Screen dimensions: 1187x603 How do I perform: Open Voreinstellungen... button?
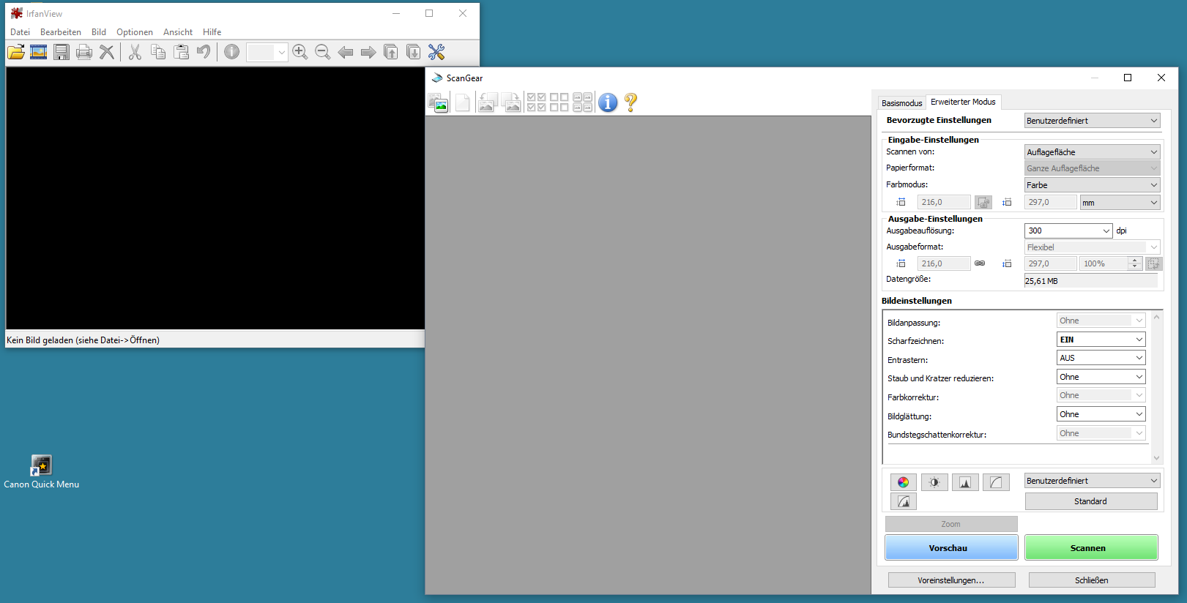point(951,580)
